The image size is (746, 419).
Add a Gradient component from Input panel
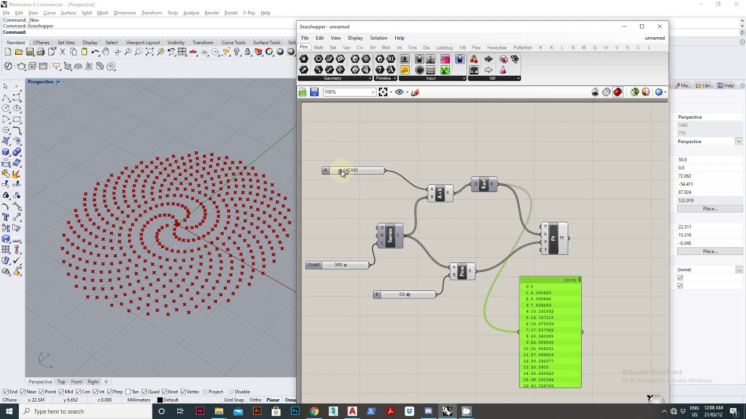(x=445, y=59)
